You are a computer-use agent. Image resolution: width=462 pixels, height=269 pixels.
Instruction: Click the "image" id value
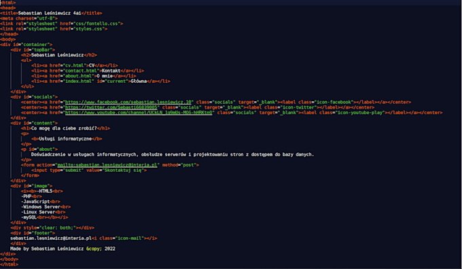point(40,186)
